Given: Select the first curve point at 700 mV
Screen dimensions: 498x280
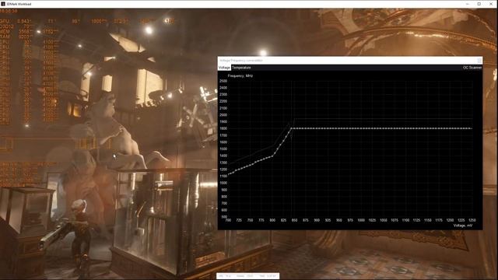Looking at the screenshot, I should tap(228, 174).
